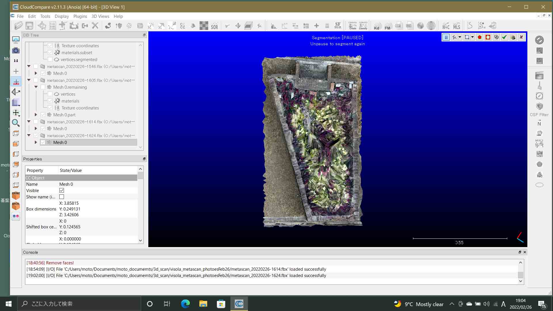Image resolution: width=553 pixels, height=311 pixels.
Task: Open the 3D Views menu
Action: (100, 16)
